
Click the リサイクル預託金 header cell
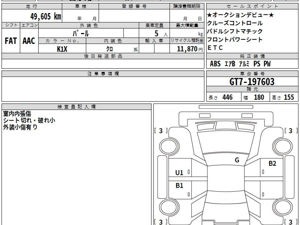pos(187,41)
